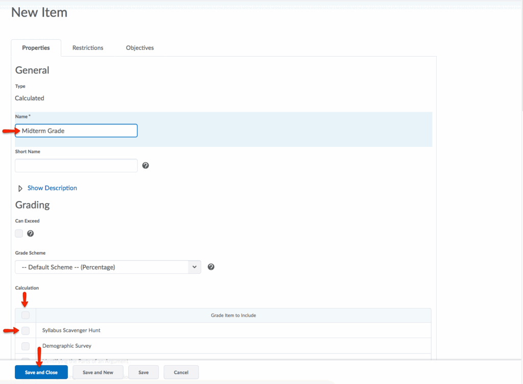The height and width of the screenshot is (384, 523).
Task: Click help icon beside Can Exceed checkbox
Action: coord(31,234)
